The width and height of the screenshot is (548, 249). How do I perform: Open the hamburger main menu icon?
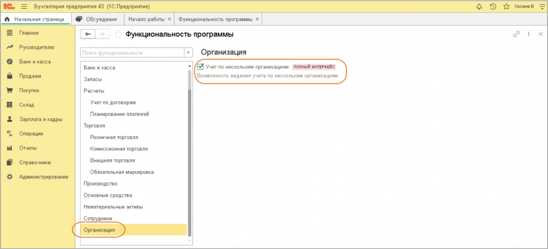coord(24,6)
